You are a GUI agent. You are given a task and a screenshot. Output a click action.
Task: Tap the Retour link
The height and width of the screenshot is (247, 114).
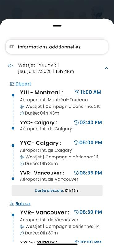coord(23,204)
